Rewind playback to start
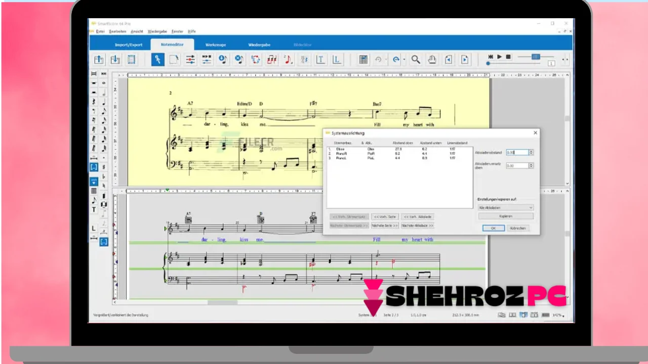 pyautogui.click(x=490, y=57)
